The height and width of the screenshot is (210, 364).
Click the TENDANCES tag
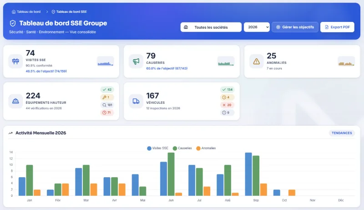tap(342, 133)
